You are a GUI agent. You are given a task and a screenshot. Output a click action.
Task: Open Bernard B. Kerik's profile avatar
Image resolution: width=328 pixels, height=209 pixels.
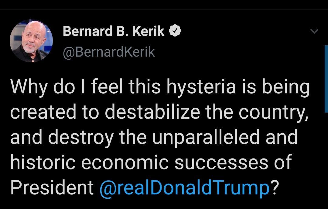coord(31,40)
